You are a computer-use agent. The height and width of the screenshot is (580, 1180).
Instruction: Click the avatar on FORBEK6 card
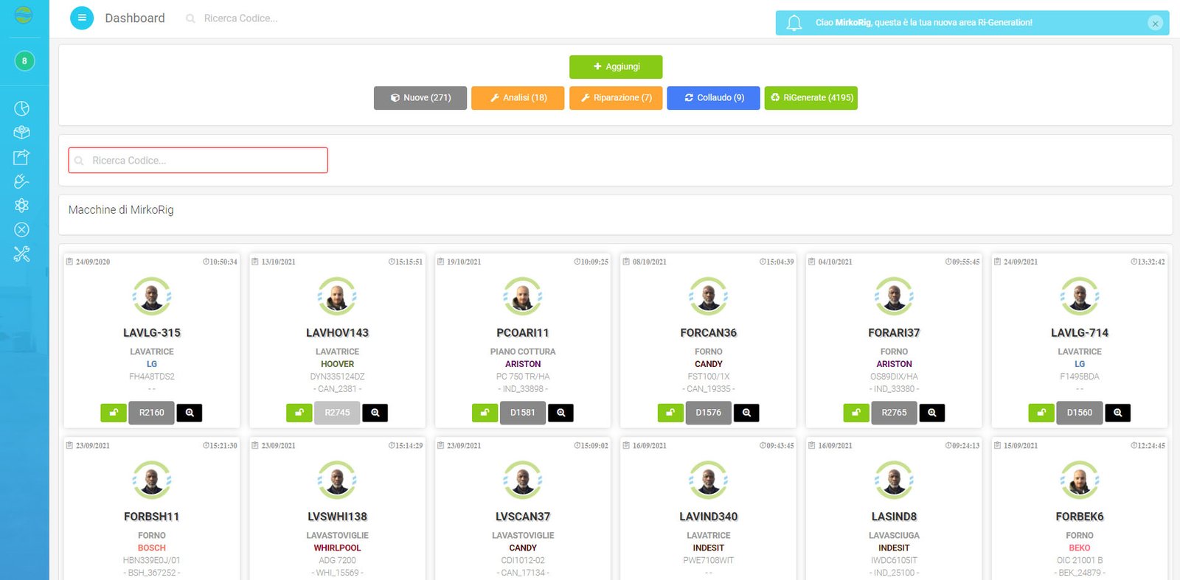coord(1080,480)
